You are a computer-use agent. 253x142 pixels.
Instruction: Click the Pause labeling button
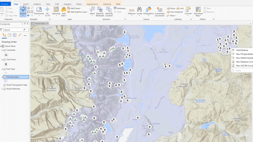pyautogui.click(x=171, y=8)
